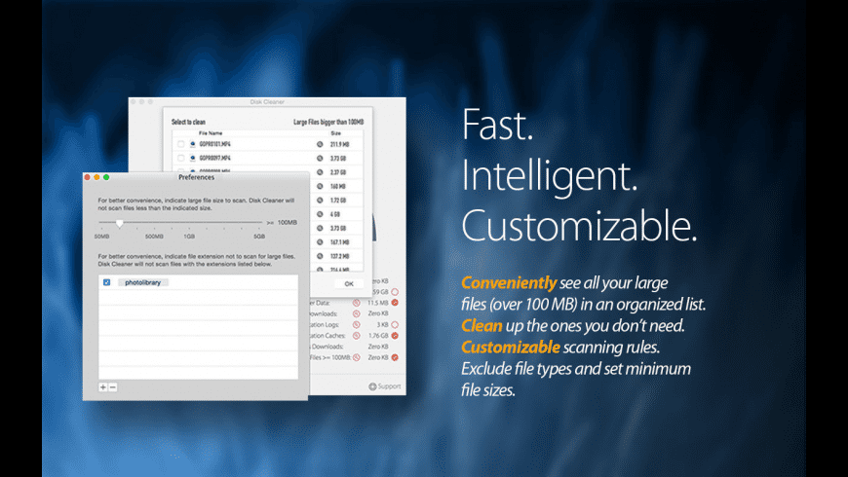Viewport: 848px width, 477px height.
Task: Select the GOPR0101.MP4 file name
Action: (x=214, y=144)
